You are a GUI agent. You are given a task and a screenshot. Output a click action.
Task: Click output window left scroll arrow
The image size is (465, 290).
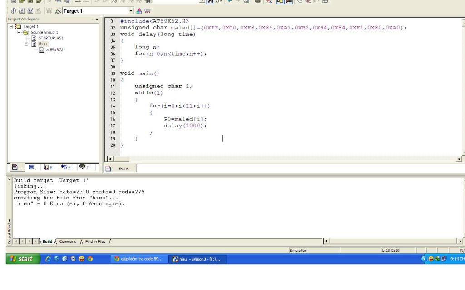[x=326, y=241]
